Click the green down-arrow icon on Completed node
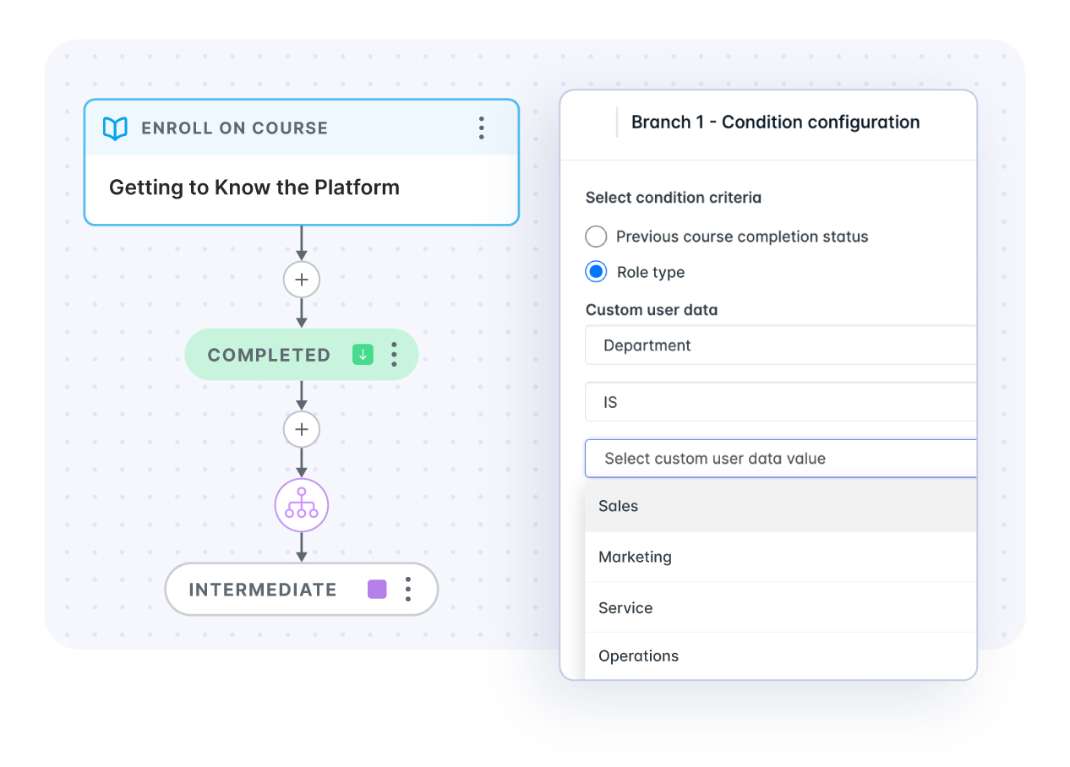Viewport: 1070px width, 767px height. tap(363, 355)
